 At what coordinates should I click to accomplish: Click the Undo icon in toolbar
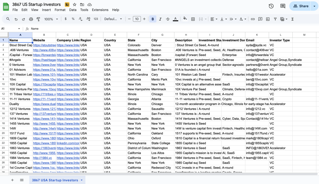[x=16, y=19]
